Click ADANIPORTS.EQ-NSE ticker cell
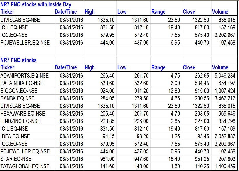 pyautogui.click(x=24, y=76)
